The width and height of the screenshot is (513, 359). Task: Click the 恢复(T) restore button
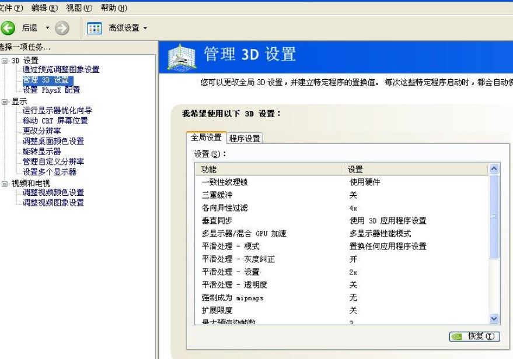474,336
